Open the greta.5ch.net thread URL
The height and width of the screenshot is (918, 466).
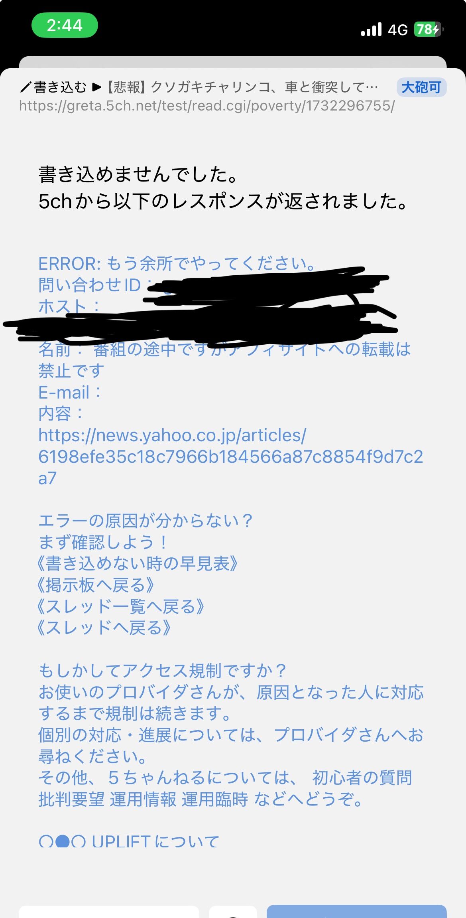point(207,106)
